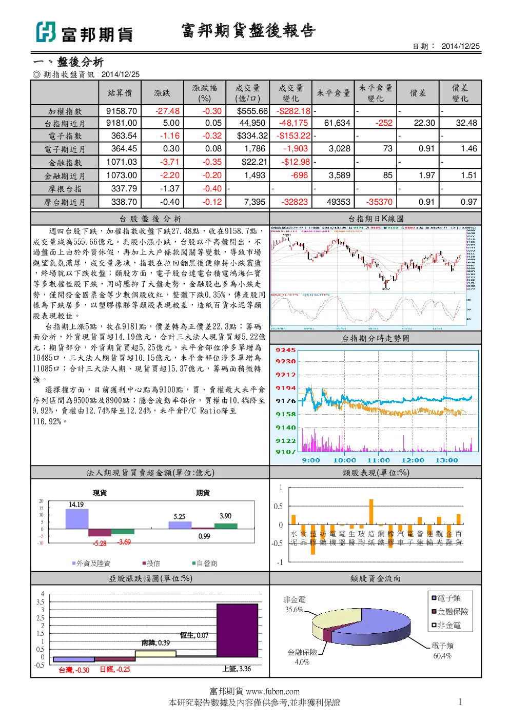Click the 南韓, 0.39 bar label
This screenshot has height=720, width=509.
[x=155, y=643]
